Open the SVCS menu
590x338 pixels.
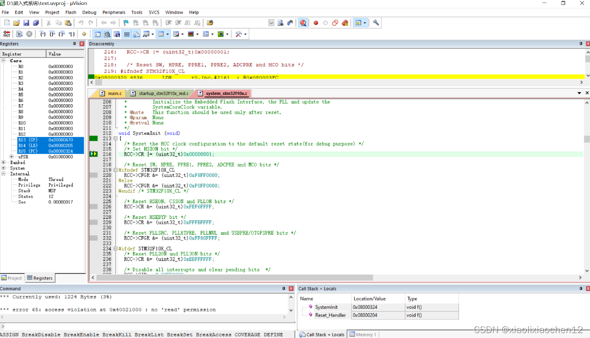coord(154,12)
